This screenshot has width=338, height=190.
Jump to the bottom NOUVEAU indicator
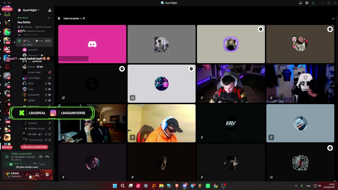click(7, 147)
